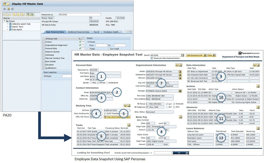
Task: Click the overview icon in the Actions section header
Action: (x=258, y=86)
